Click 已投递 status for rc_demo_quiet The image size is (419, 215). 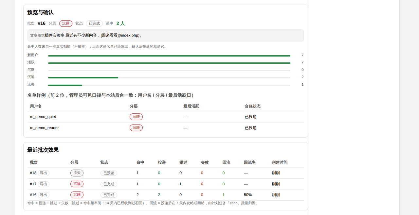coord(251,117)
